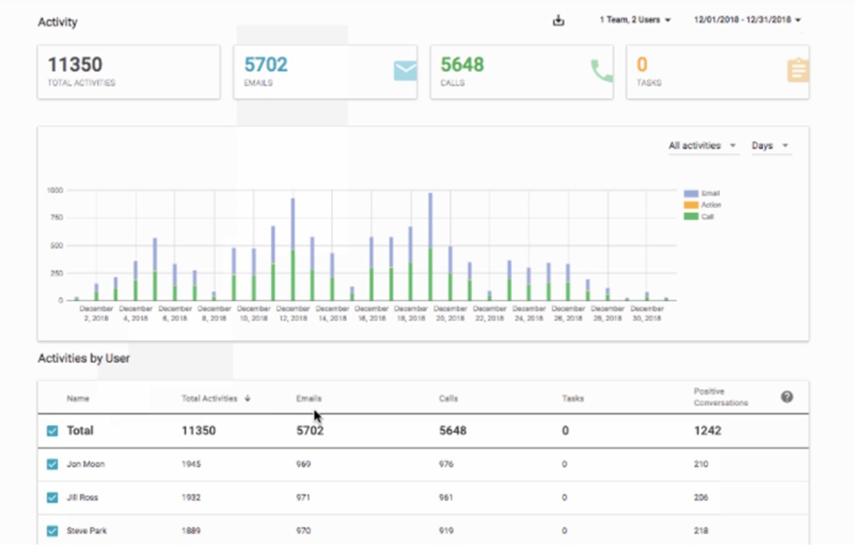
Task: Click the download report icon
Action: (x=559, y=20)
